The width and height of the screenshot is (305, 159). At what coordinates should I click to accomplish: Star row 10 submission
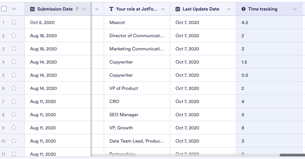(14, 141)
